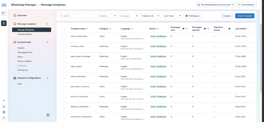Screen dimensions: 264x122
Task: Click the Namespace gear icon
Action: pyautogui.click(x=186, y=16)
